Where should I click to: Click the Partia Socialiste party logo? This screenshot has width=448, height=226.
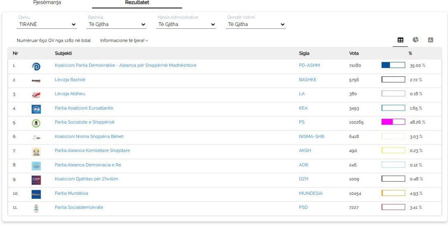click(36, 123)
